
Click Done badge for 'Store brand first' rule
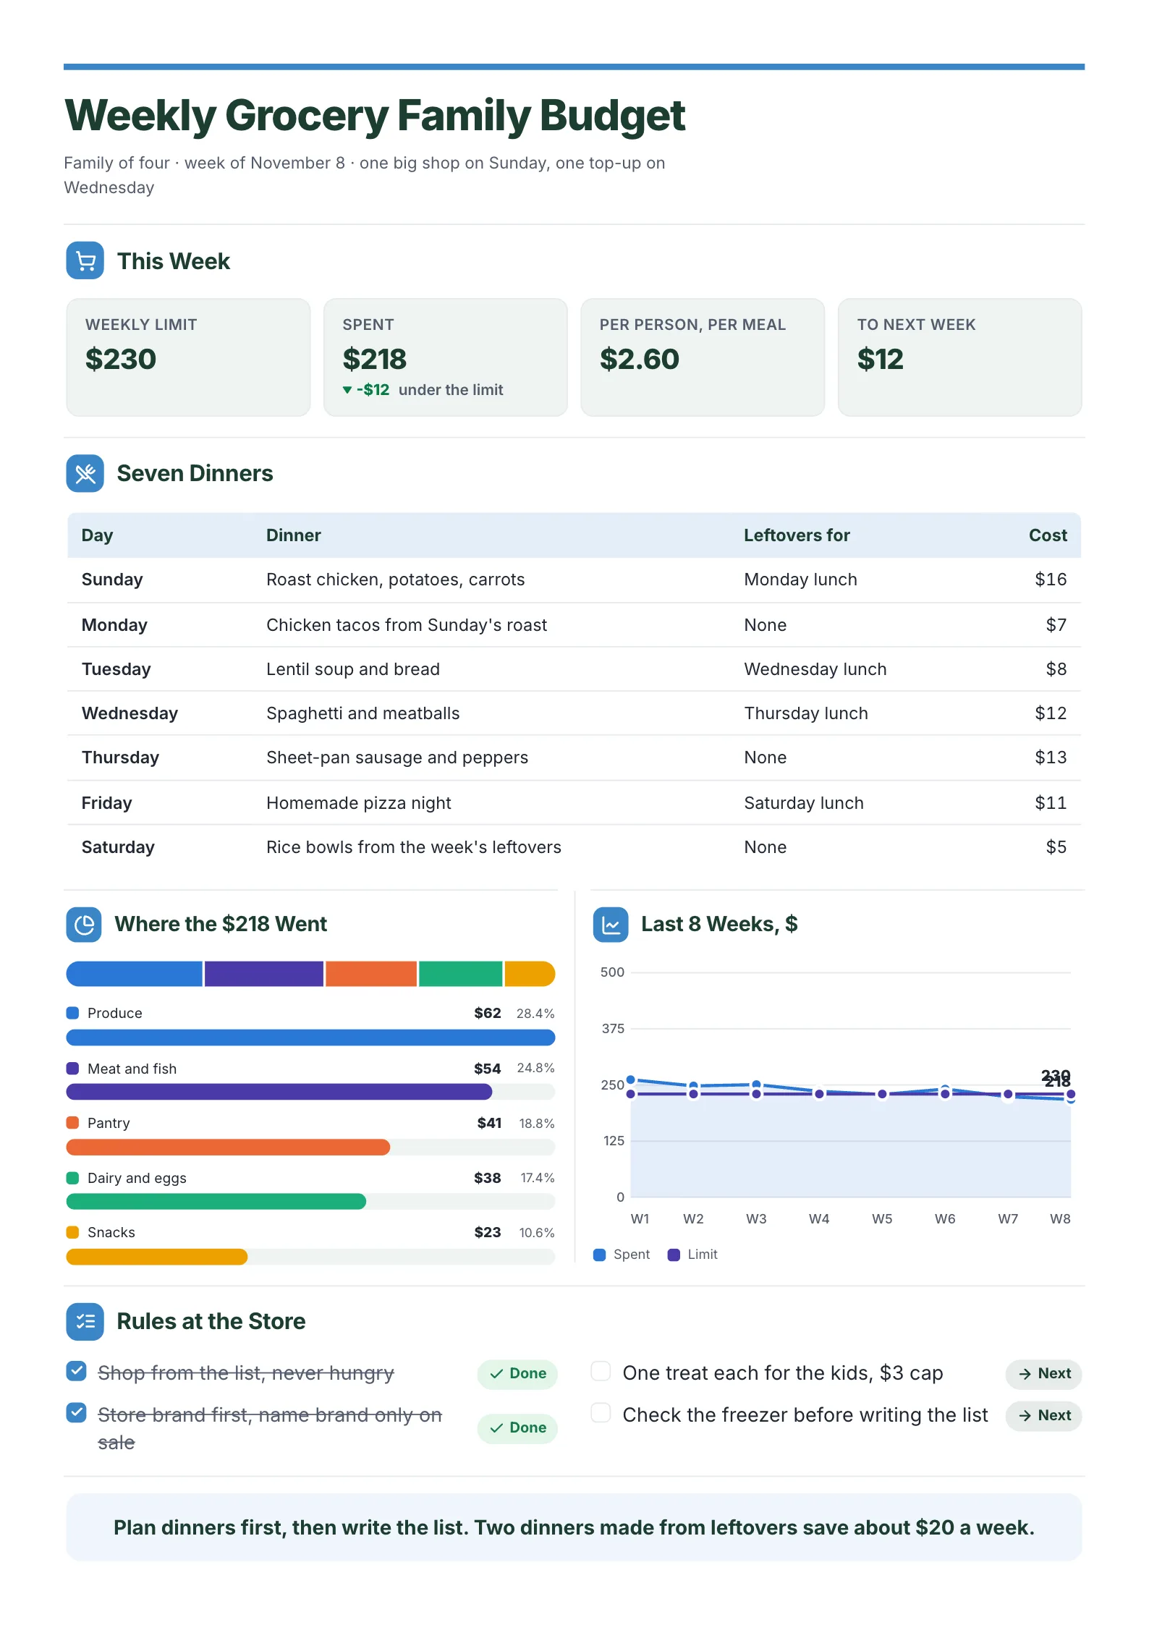point(517,1428)
